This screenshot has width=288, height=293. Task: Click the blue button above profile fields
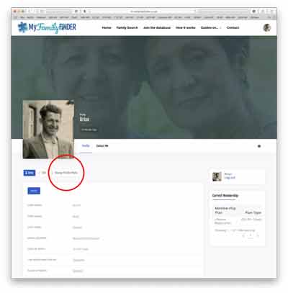(x=34, y=191)
